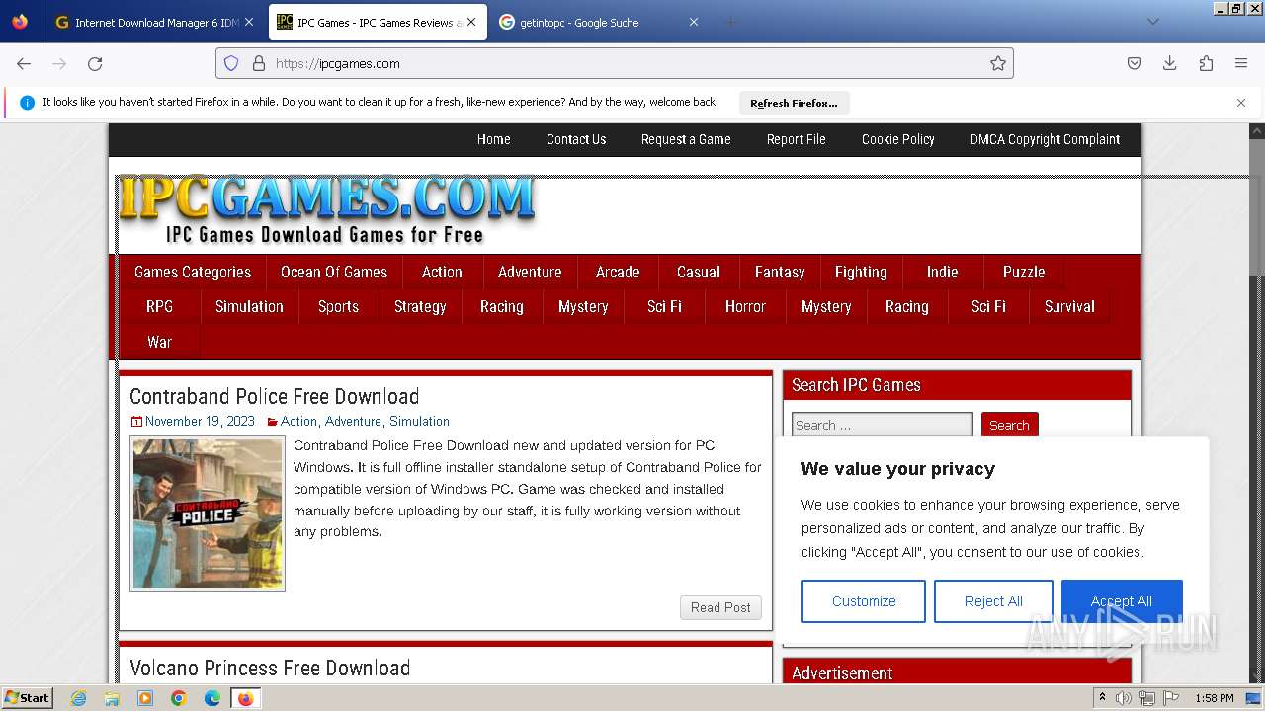Click the November 19, 2023 date link

[x=200, y=421]
